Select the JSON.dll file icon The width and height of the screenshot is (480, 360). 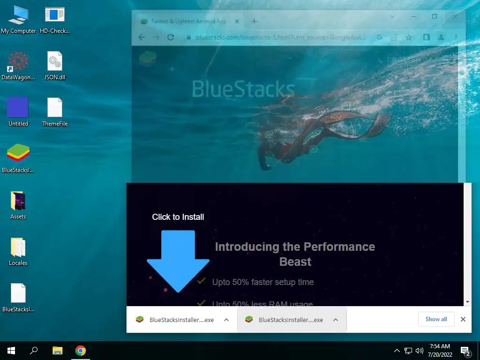tap(55, 66)
